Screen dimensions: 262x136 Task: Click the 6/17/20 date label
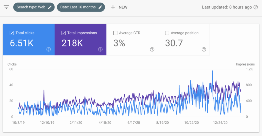pos(134,123)
